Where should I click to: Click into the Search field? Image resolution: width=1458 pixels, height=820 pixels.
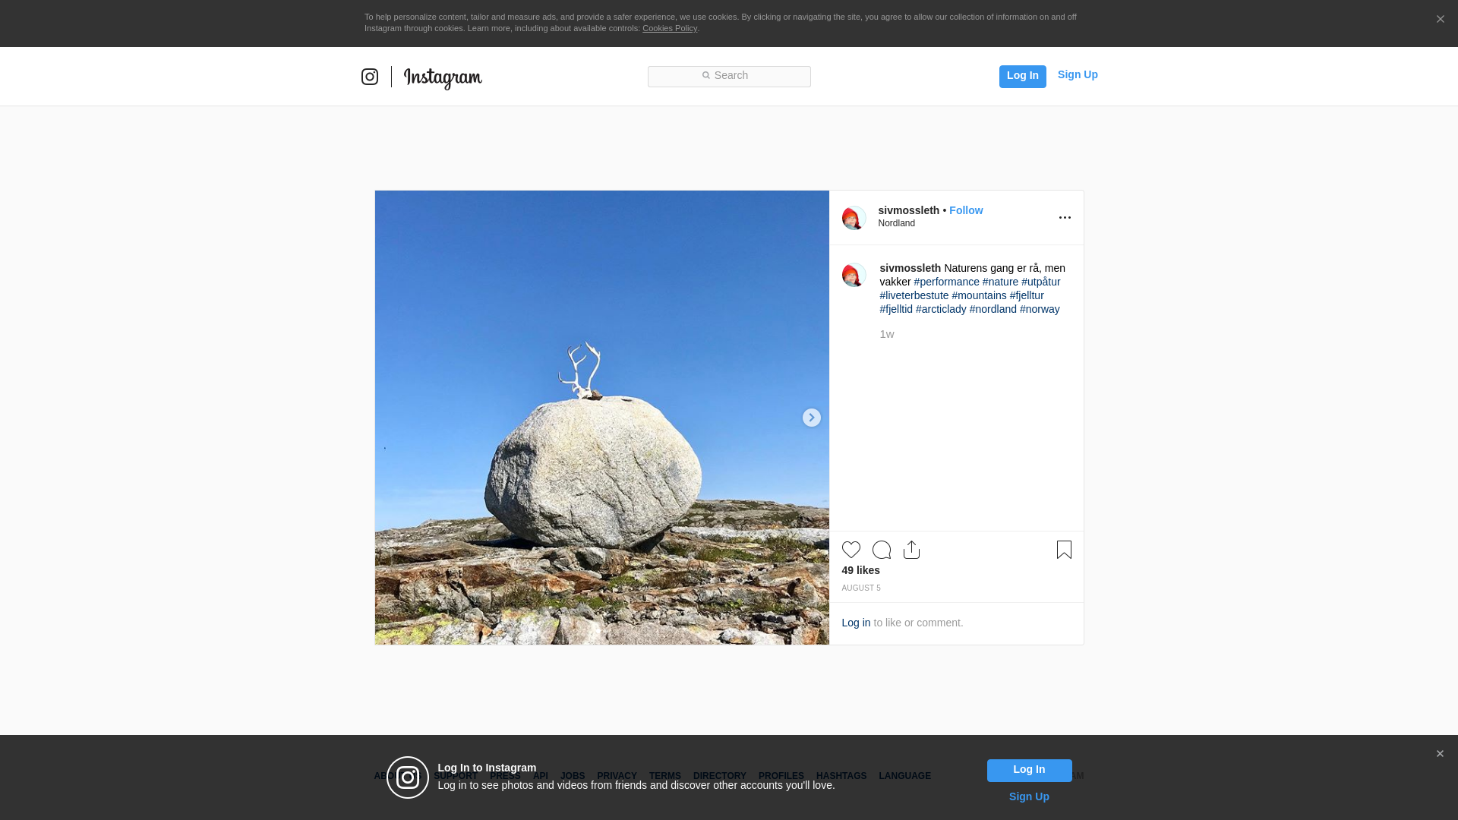[729, 76]
